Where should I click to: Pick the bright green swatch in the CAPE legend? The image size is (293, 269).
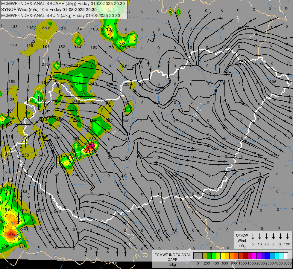[x=214, y=256]
